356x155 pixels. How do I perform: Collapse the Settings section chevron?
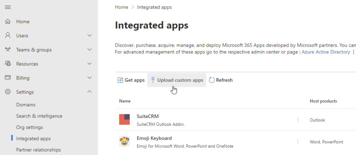coord(89,92)
